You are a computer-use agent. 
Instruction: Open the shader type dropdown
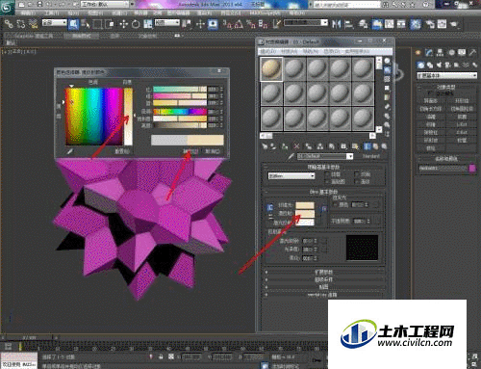291,176
